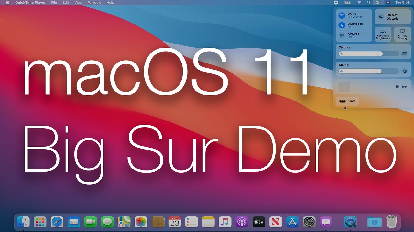414x232 pixels.
Task: Enable Do Not Disturb
Action: 393,17
